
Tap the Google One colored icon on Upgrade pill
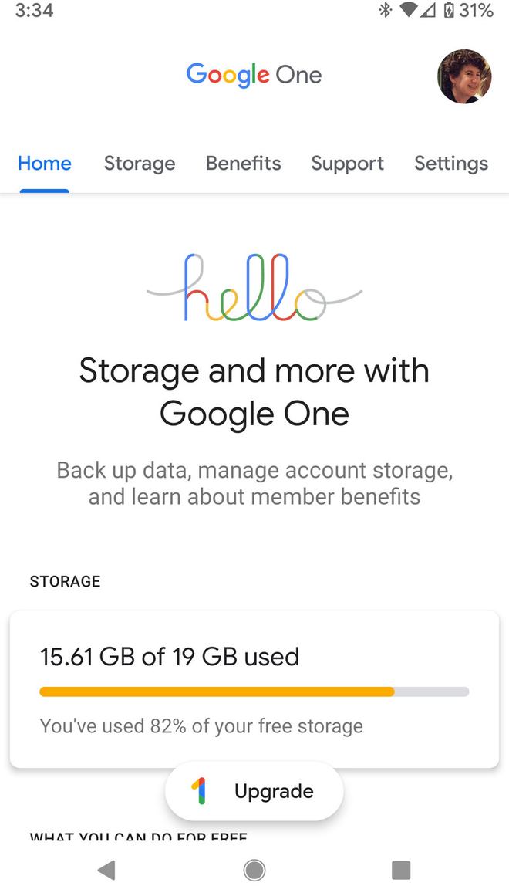pyautogui.click(x=200, y=790)
